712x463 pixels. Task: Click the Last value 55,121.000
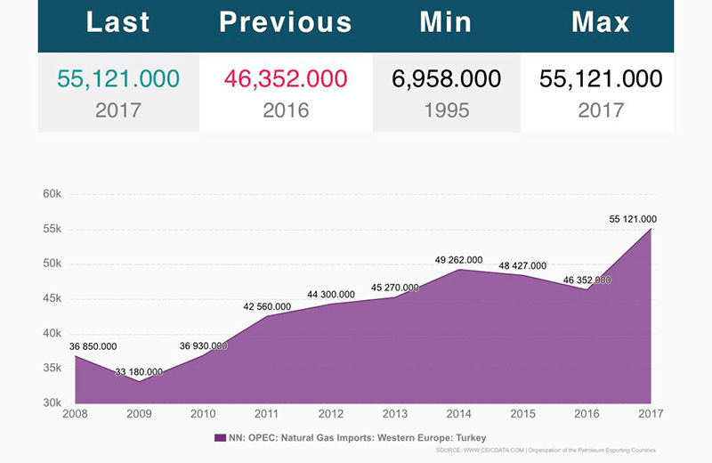[118, 78]
